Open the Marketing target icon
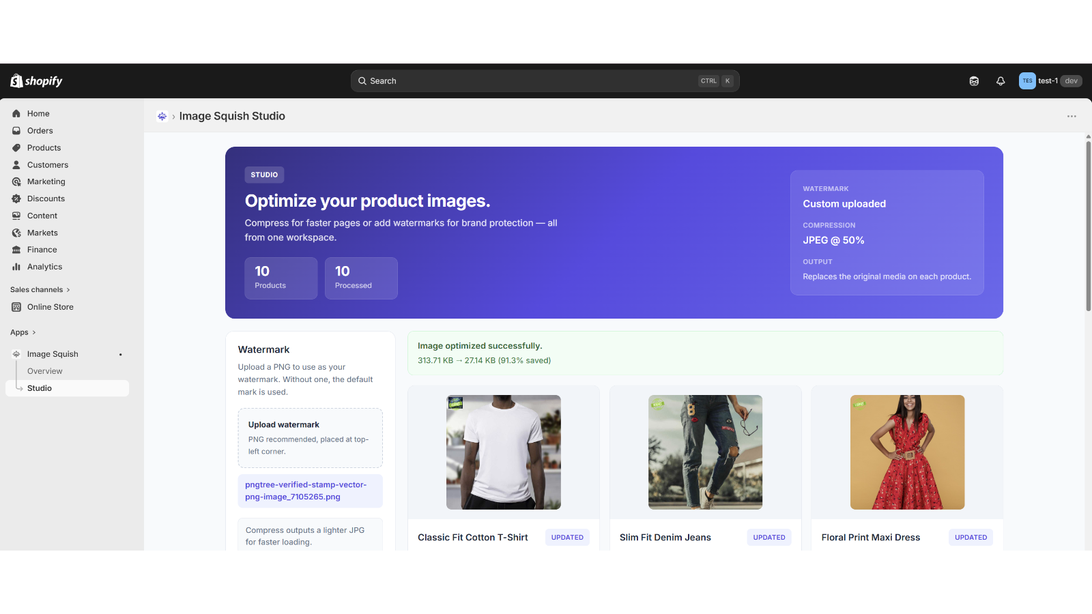Screen dimensions: 1092x614 16,182
